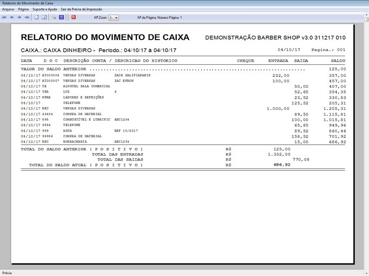
Task: Open the Página menu
Action: [24, 9]
